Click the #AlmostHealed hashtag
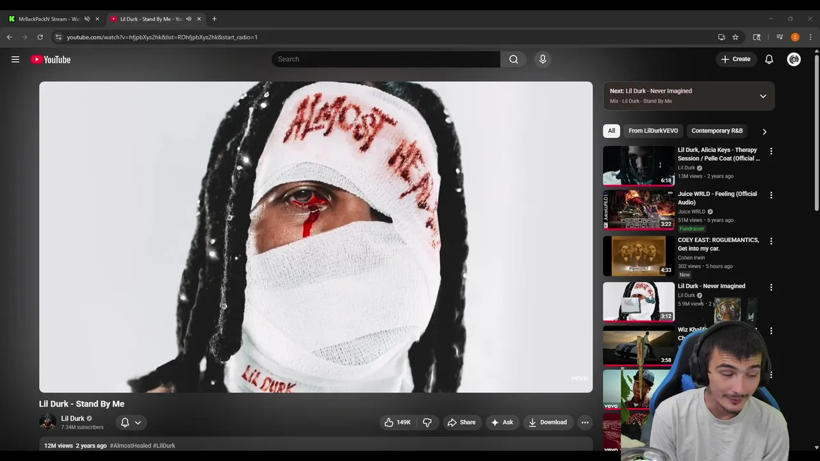The height and width of the screenshot is (461, 820). [x=131, y=446]
